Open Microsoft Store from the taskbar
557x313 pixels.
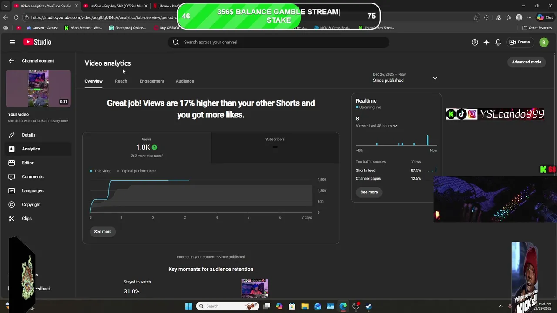coord(292,306)
